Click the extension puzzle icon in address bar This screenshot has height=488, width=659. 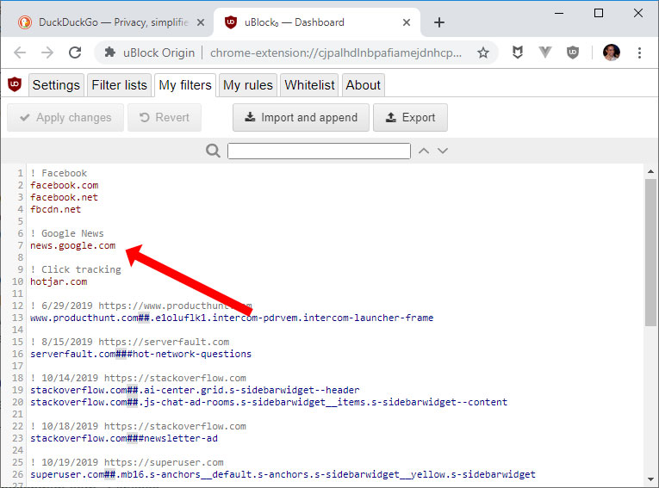[110, 53]
